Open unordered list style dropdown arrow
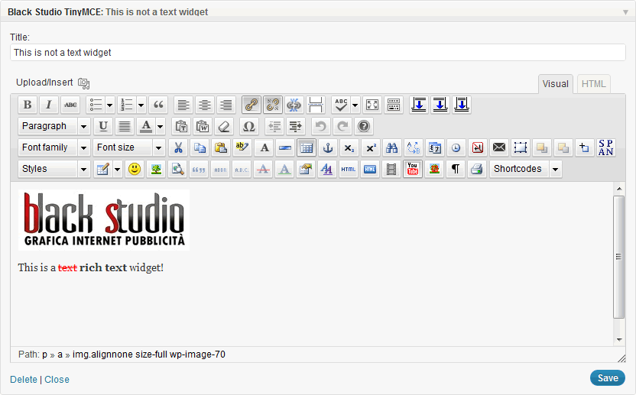 (x=110, y=105)
